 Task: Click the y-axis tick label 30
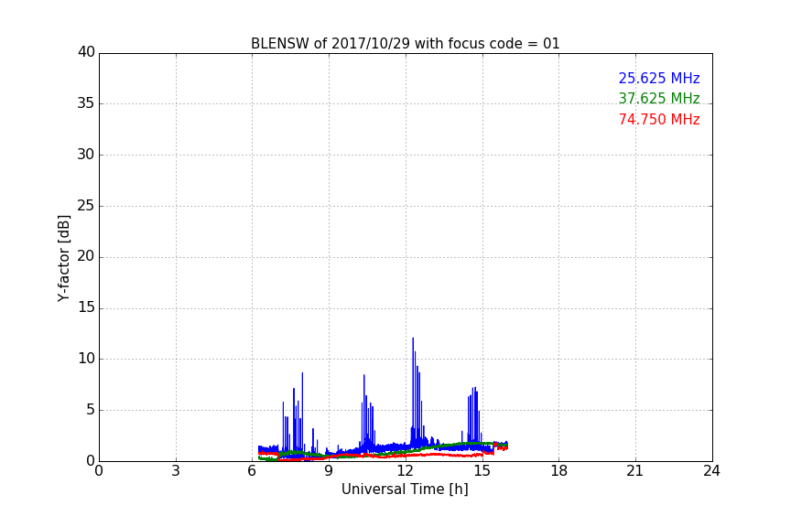[86, 155]
